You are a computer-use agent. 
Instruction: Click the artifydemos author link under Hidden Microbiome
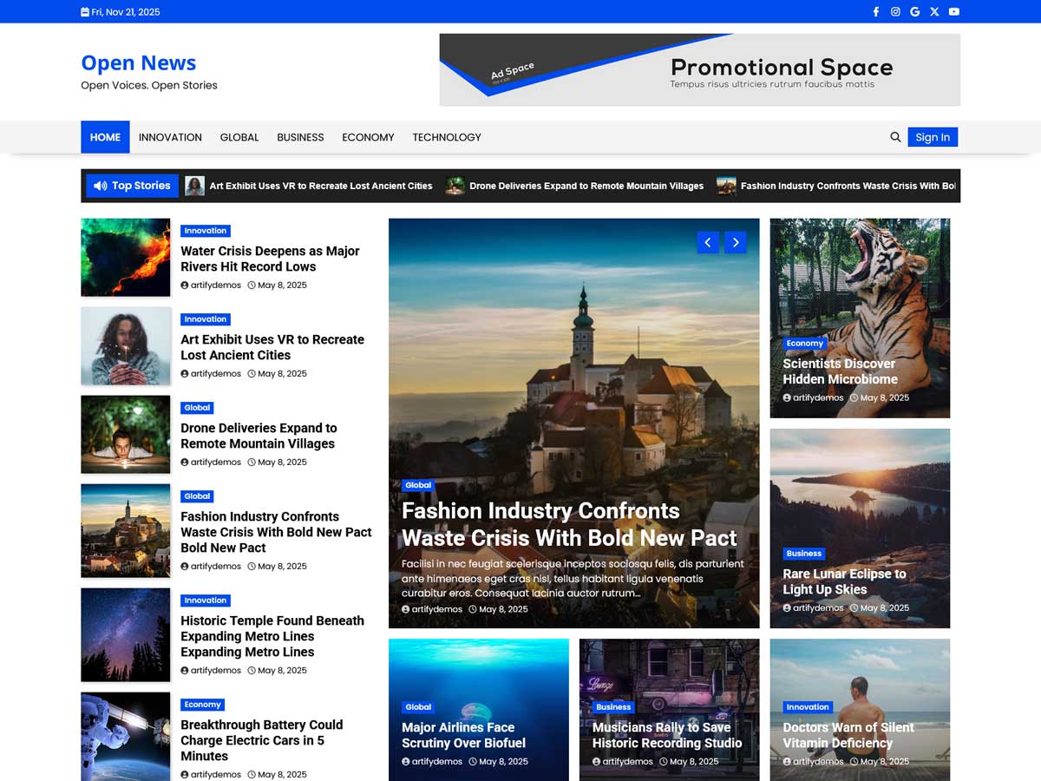point(815,397)
